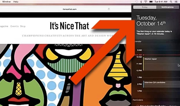Click the Tue 9:41 AM clock
This screenshot has width=180, height=106.
[161, 2]
